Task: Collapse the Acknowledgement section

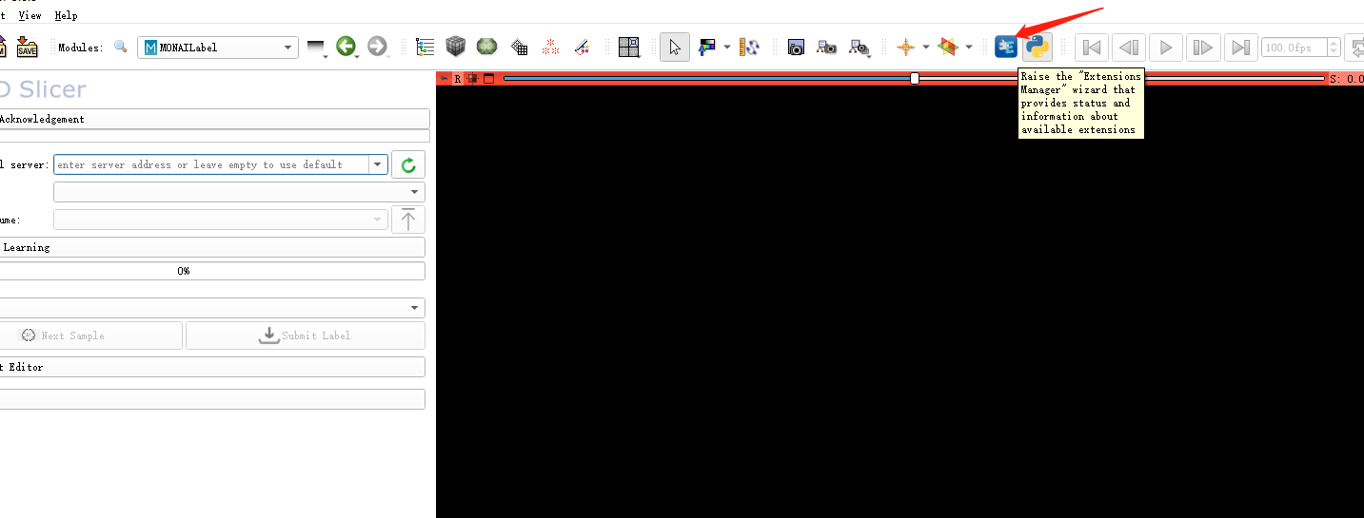Action: point(214,119)
